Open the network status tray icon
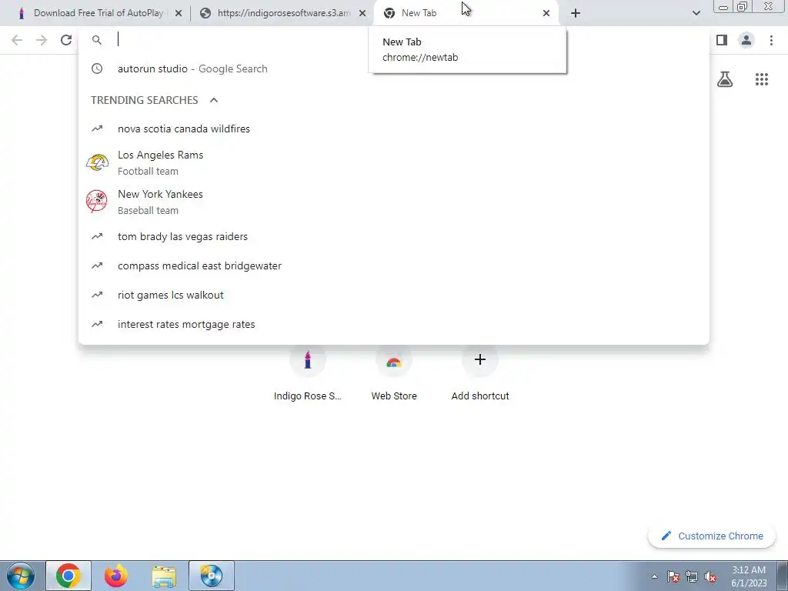This screenshot has width=788, height=591. coord(692,577)
